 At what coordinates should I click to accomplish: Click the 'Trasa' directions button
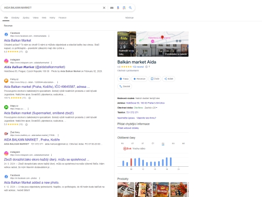[x=124, y=79]
